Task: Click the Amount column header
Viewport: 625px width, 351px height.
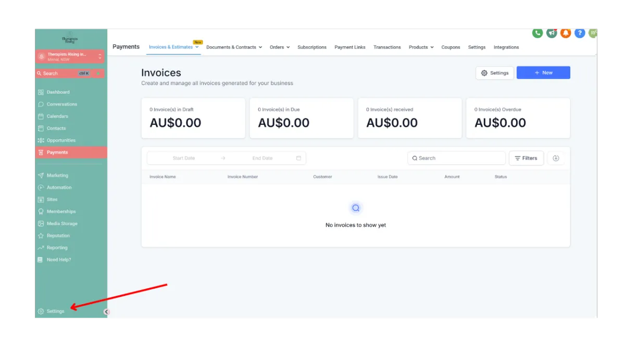Action: [452, 177]
